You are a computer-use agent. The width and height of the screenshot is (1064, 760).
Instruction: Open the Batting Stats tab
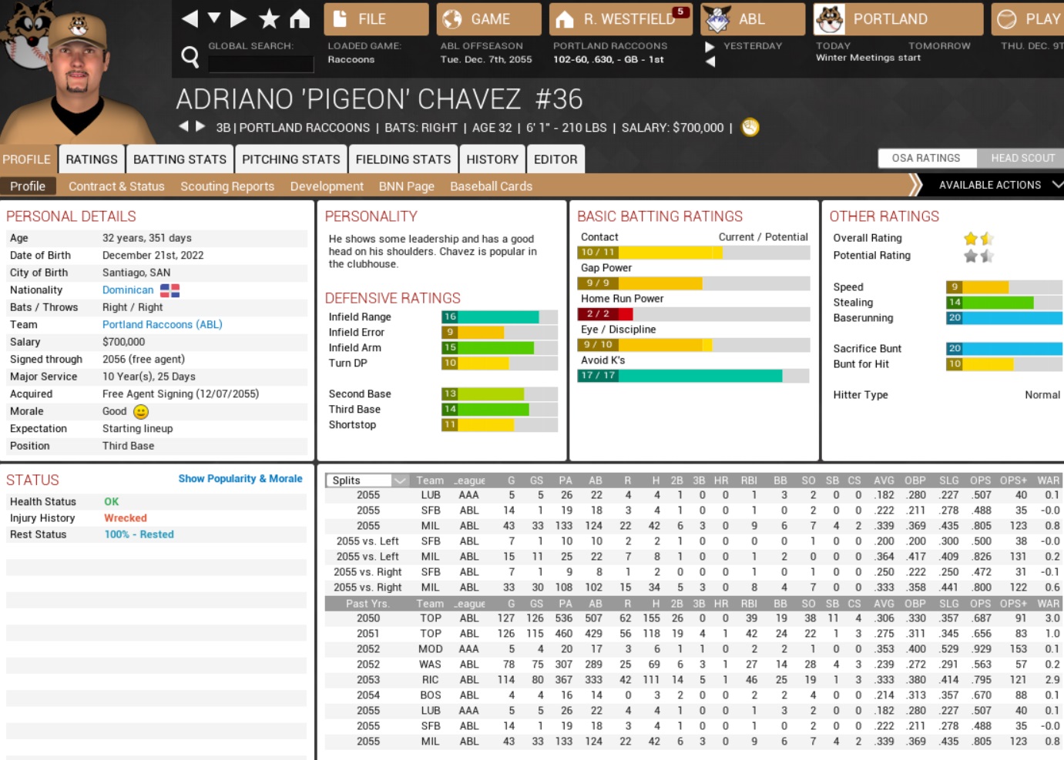point(180,159)
